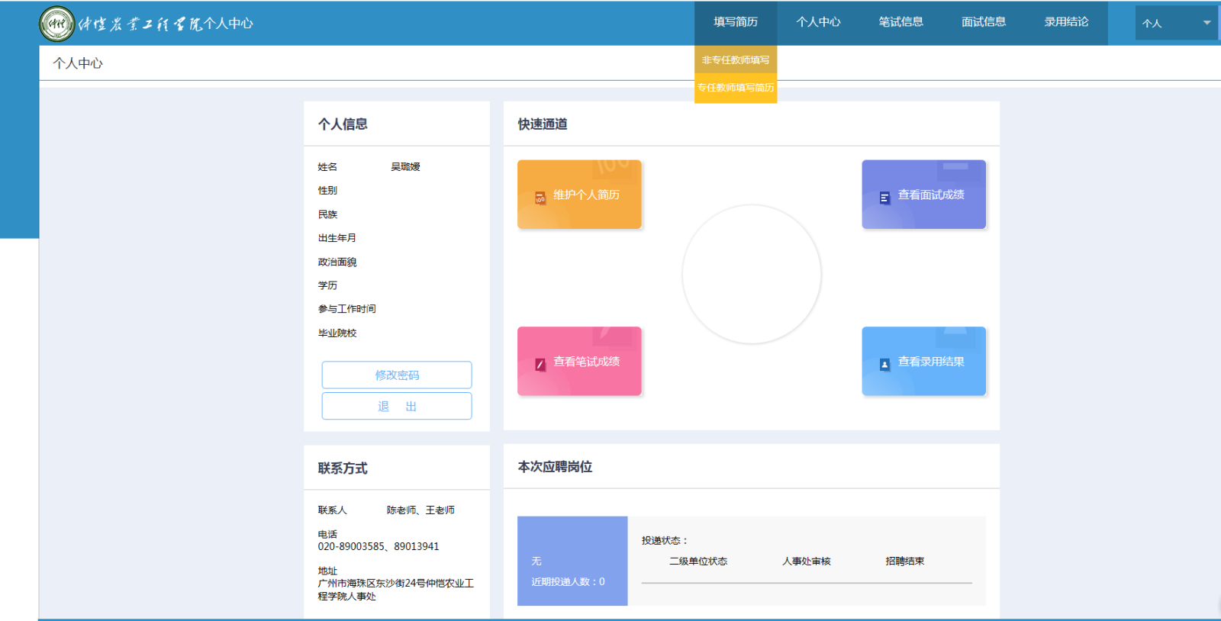
Task: Open the 查看录用结果 blue card
Action: (x=923, y=361)
